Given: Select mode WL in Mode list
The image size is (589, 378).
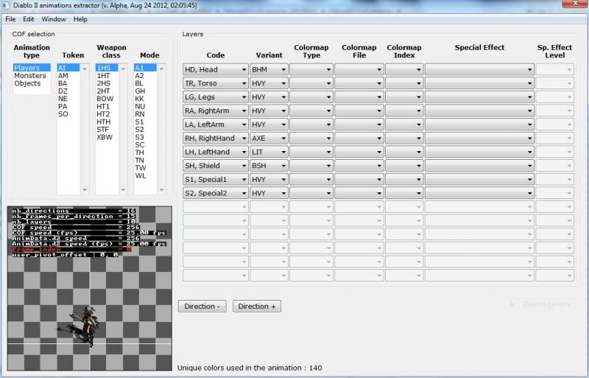Looking at the screenshot, I should point(145,175).
